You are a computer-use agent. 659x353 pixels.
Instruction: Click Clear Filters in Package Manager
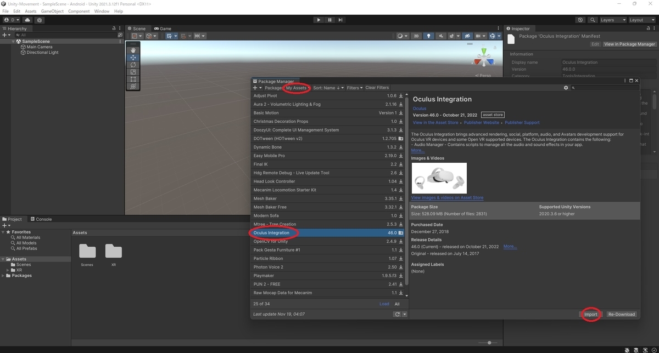[x=377, y=88]
